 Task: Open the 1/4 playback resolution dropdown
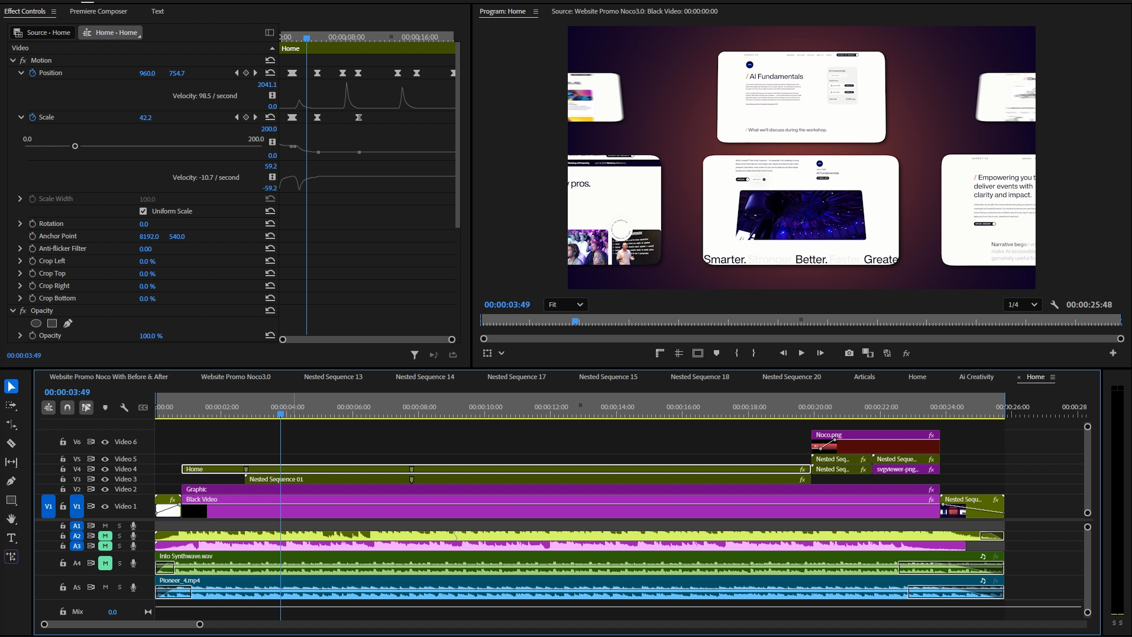pyautogui.click(x=1022, y=304)
